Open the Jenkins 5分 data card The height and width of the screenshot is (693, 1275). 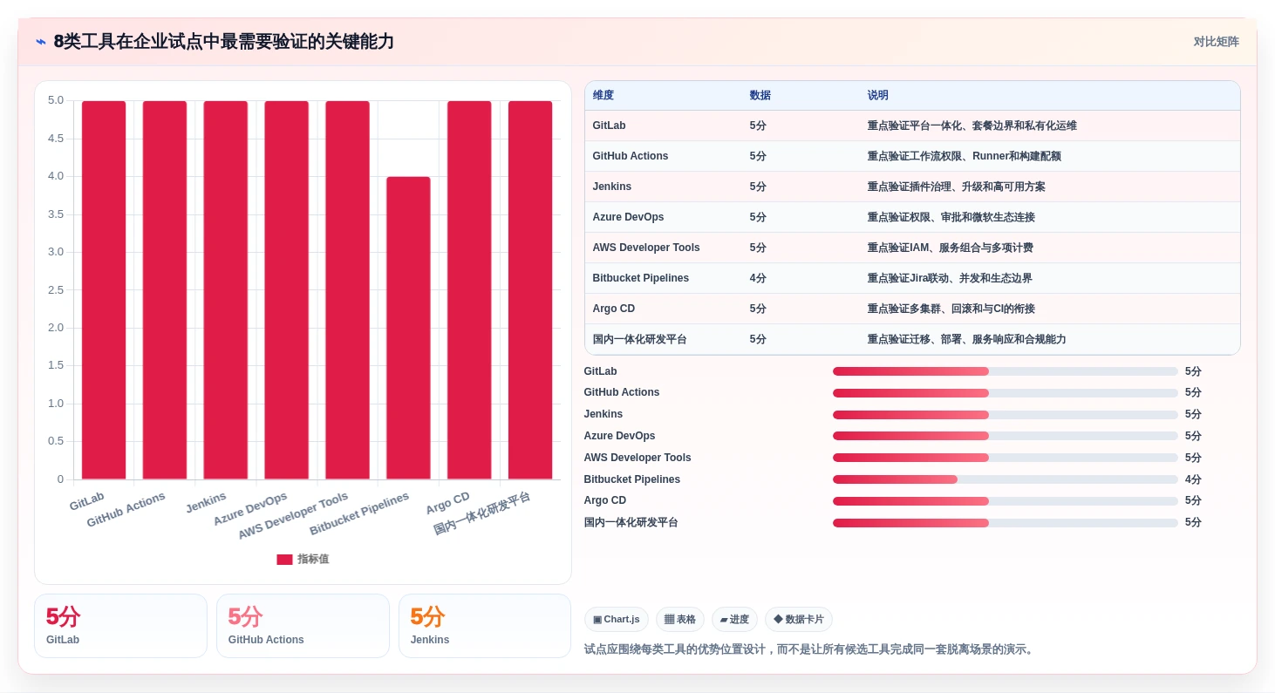click(x=485, y=626)
